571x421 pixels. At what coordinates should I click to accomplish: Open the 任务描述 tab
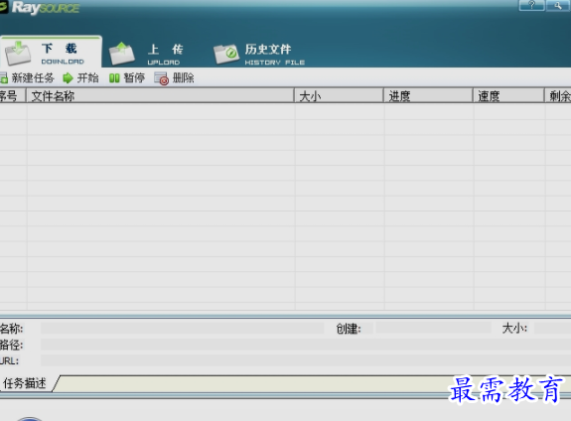pos(26,383)
